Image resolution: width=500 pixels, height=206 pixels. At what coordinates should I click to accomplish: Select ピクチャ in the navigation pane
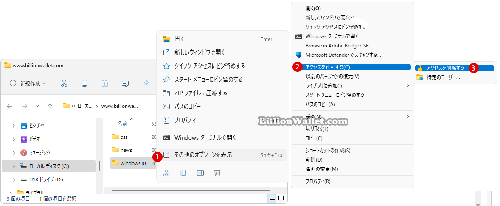(x=37, y=126)
